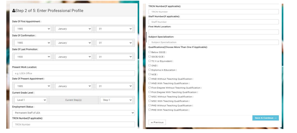Tick PHD With Teaching Qualification checkbox
Viewport: 297px width, 133px height.
(150, 110)
